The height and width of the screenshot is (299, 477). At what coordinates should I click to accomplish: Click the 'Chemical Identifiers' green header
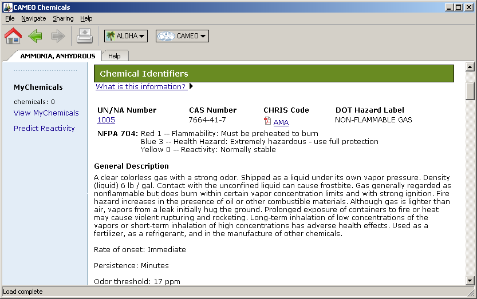(x=274, y=74)
